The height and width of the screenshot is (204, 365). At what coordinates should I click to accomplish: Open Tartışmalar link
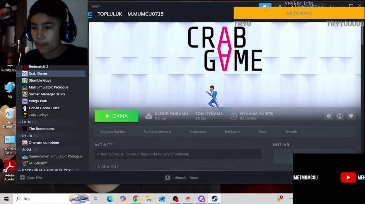(198, 132)
